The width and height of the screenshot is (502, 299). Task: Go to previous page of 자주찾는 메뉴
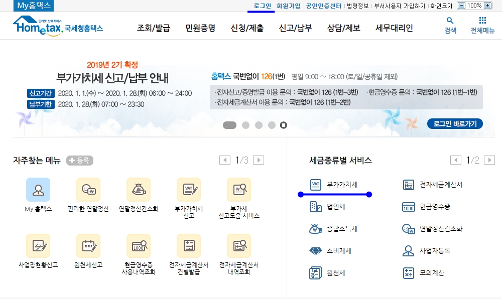225,160
